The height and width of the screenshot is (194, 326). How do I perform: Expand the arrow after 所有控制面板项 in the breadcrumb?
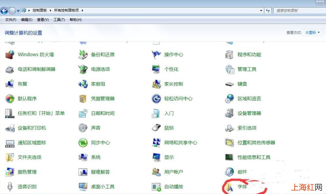pyautogui.click(x=82, y=11)
